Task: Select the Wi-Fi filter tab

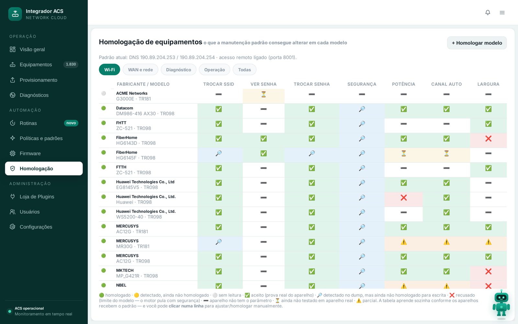Action: click(x=109, y=70)
